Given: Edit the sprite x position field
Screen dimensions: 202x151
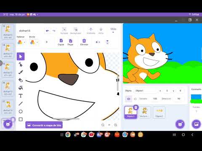Looking at the screenshot, I should point(167,91).
